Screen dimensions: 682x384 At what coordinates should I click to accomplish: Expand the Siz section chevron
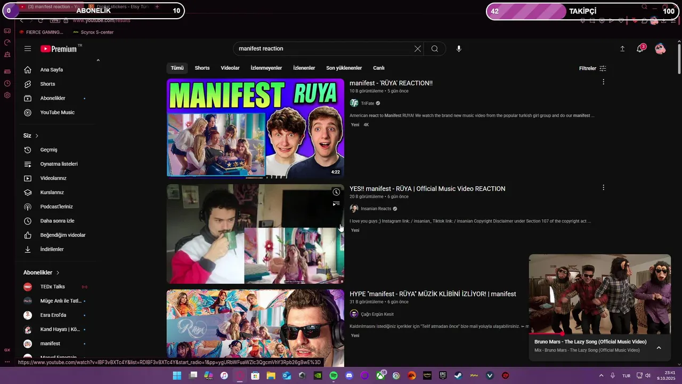37,136
